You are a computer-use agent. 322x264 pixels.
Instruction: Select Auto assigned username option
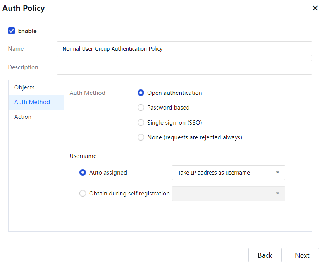coord(83,173)
